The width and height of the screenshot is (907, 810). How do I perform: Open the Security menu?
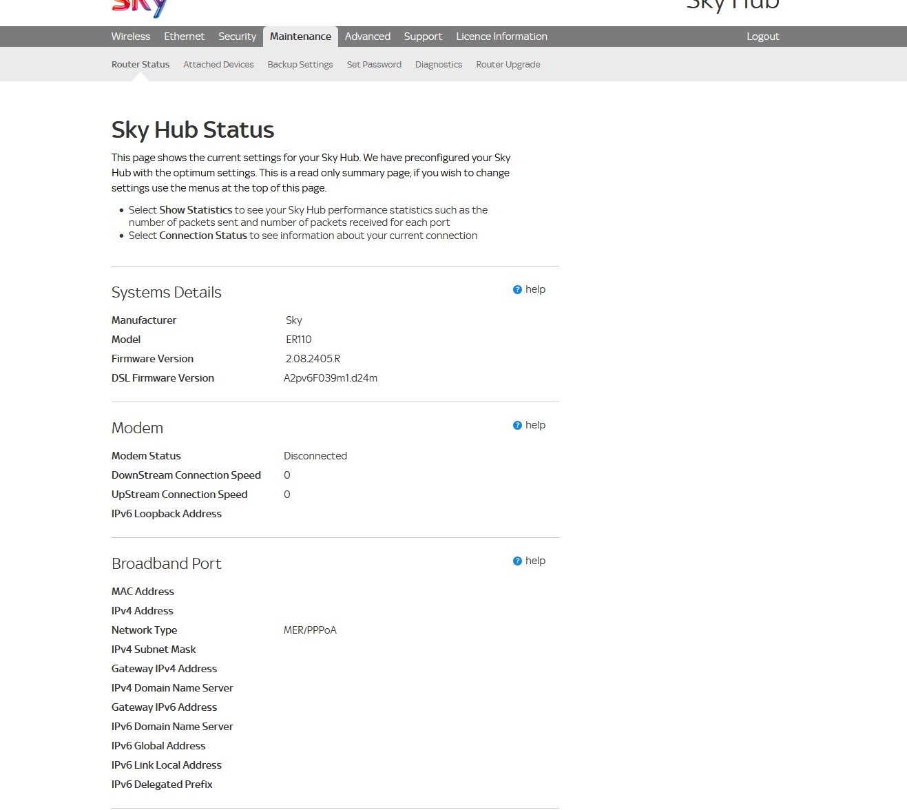pyautogui.click(x=237, y=37)
